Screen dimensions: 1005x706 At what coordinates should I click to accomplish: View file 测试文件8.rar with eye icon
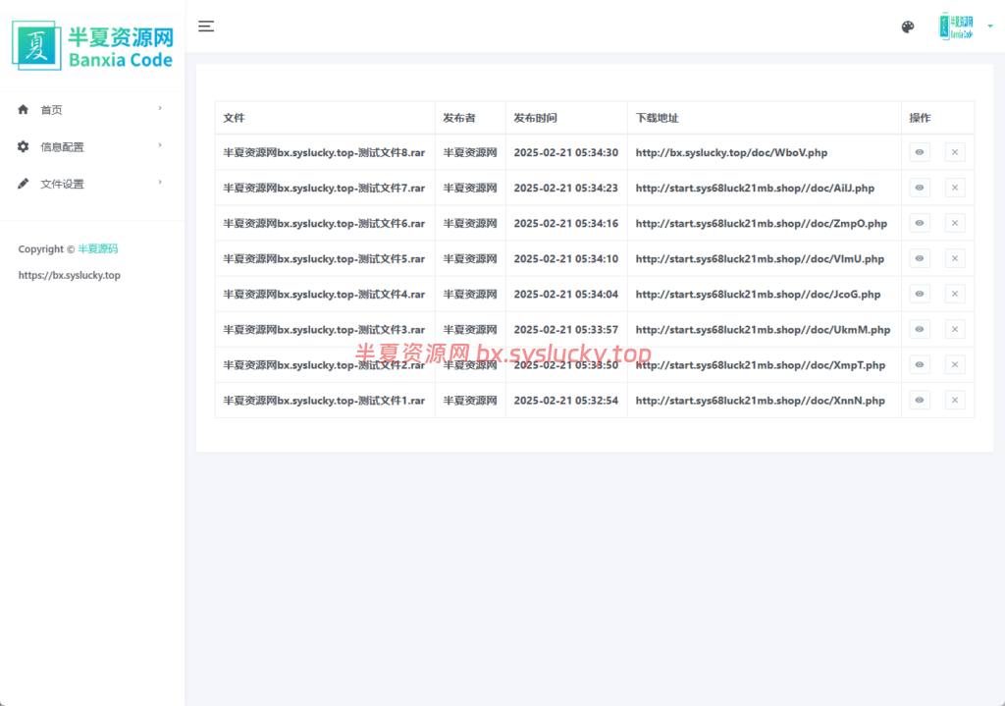(x=919, y=152)
